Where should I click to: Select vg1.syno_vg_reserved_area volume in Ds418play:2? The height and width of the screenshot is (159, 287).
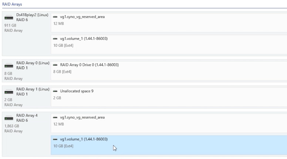click(x=82, y=17)
